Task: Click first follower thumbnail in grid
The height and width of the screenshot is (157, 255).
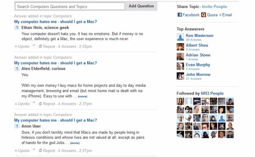Action: [x=180, y=101]
